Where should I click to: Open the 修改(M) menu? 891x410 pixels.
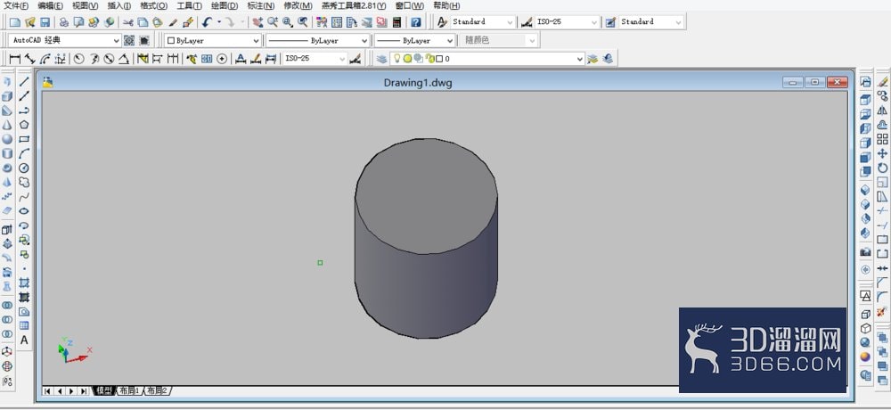[x=298, y=5]
